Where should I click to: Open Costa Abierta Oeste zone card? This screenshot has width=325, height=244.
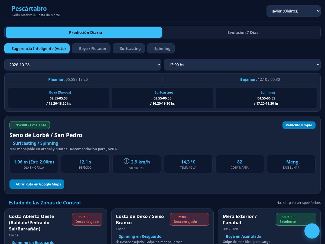click(56, 226)
